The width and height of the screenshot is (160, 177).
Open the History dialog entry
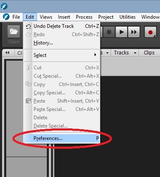[x=62, y=43]
